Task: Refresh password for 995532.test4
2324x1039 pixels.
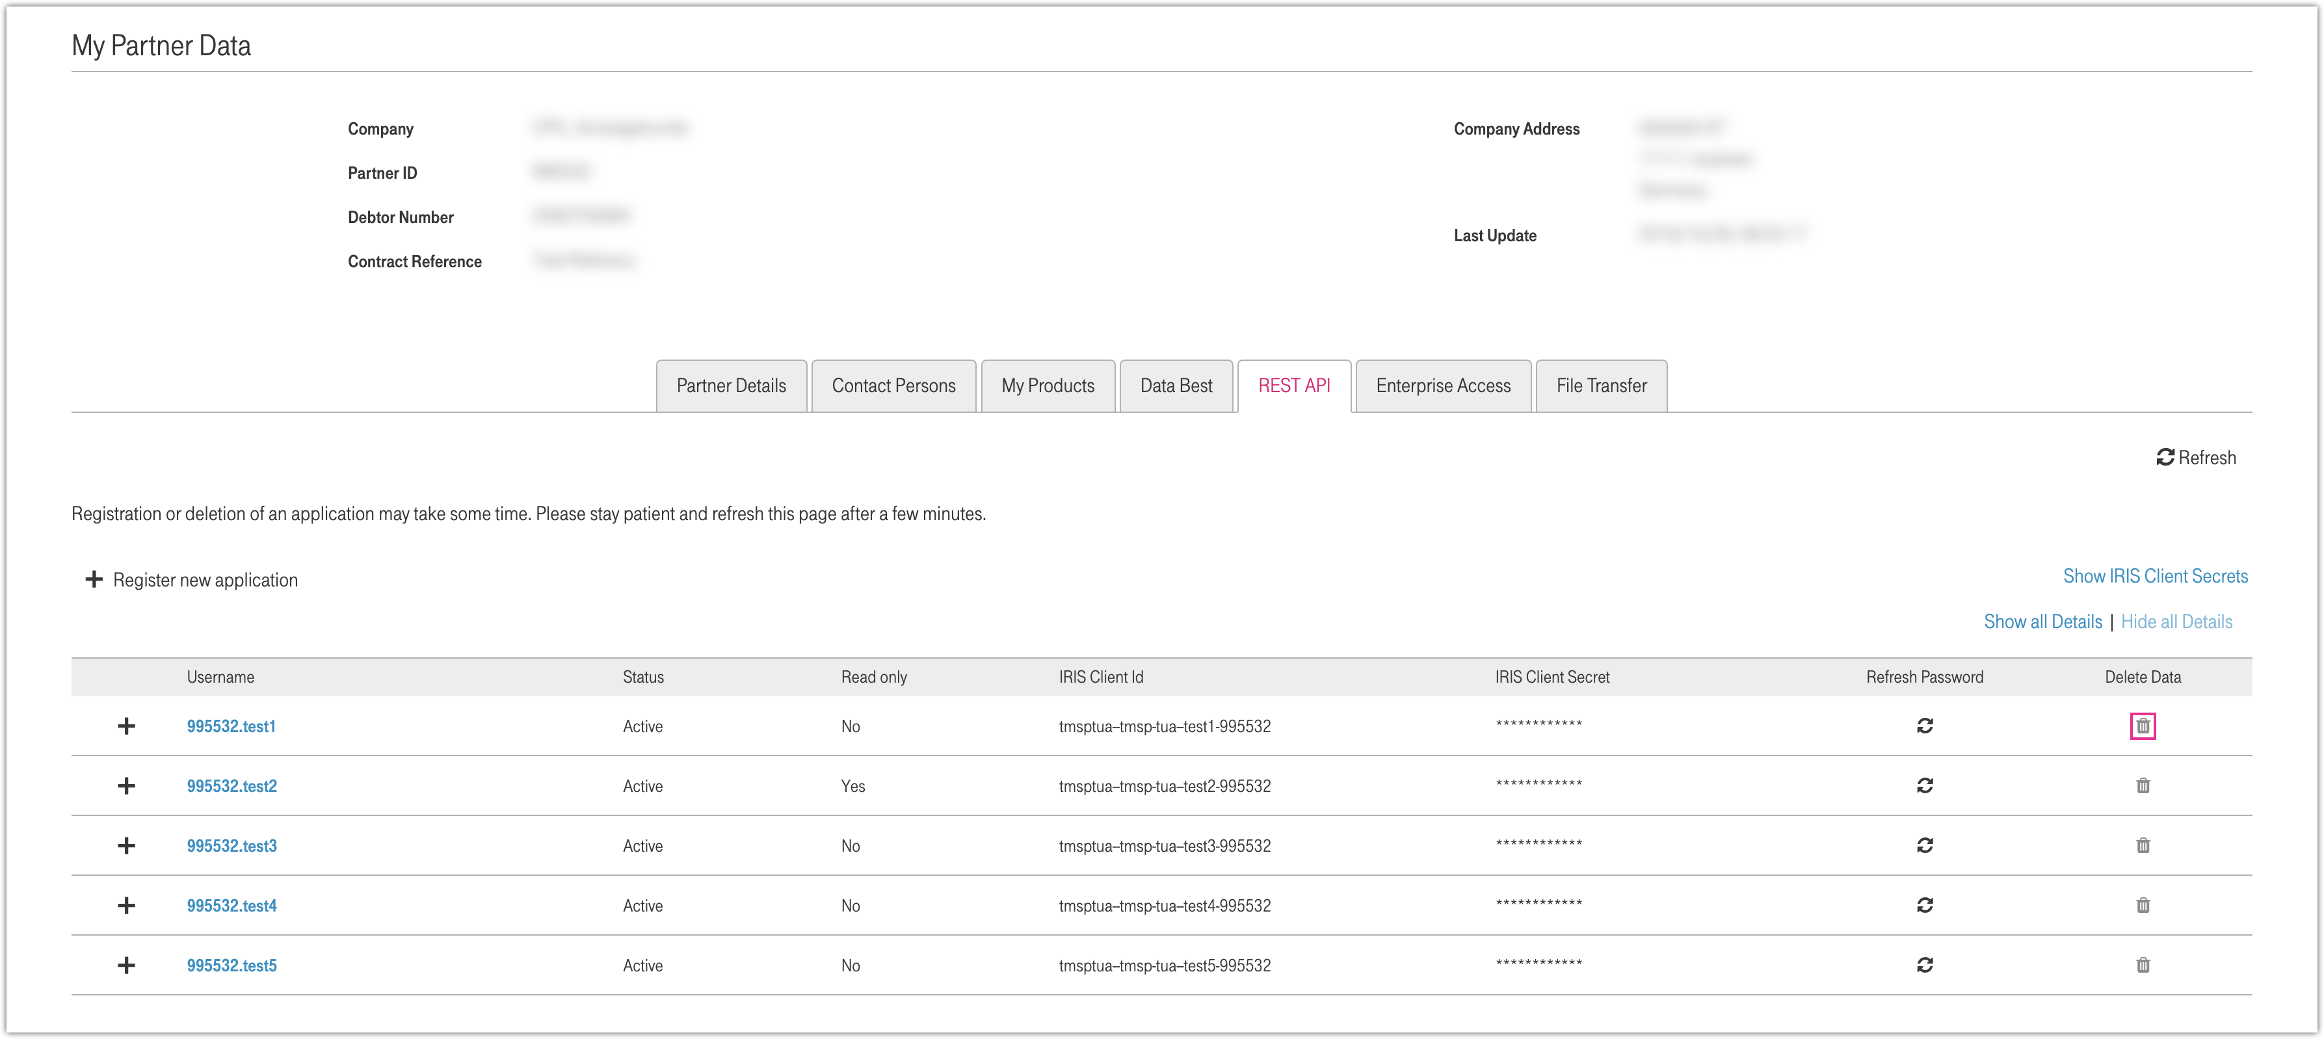Action: 1924,904
